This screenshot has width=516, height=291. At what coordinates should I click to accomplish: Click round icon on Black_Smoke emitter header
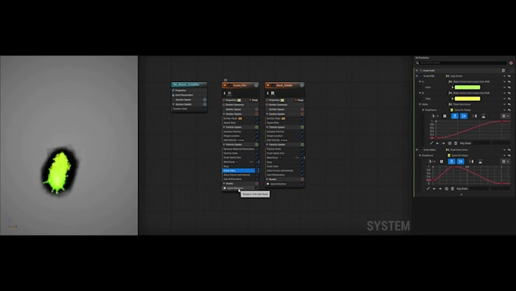302,85
